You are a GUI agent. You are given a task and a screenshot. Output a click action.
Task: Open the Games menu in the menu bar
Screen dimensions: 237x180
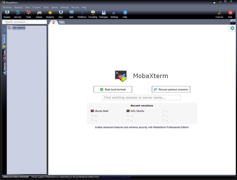(x=55, y=7)
